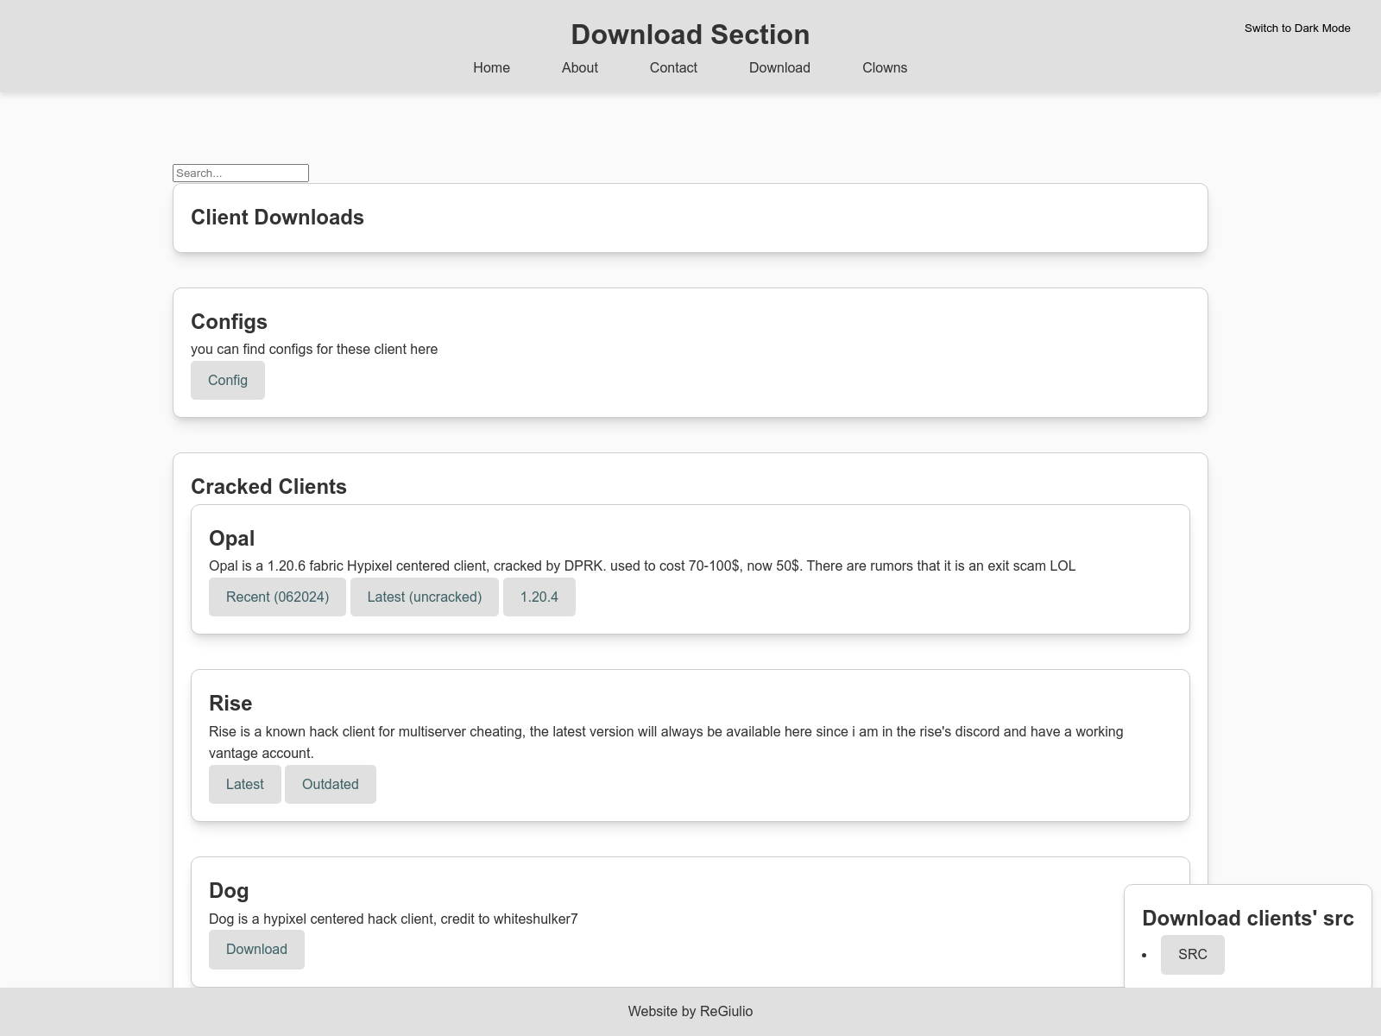
Task: Download Opal Recent (062024) build
Action: click(x=277, y=597)
